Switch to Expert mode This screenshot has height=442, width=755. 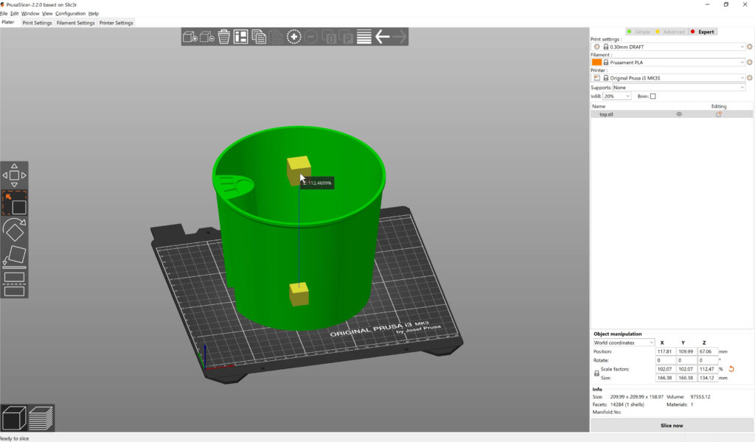coord(703,32)
